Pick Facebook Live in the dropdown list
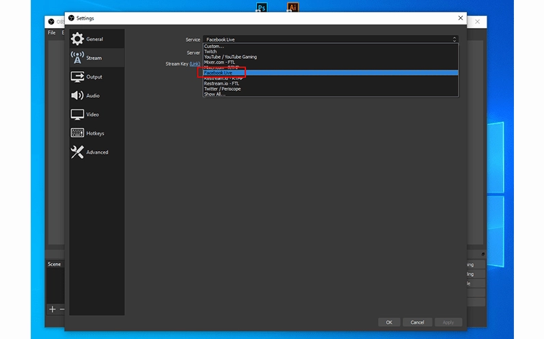The image size is (544, 339). coord(219,73)
